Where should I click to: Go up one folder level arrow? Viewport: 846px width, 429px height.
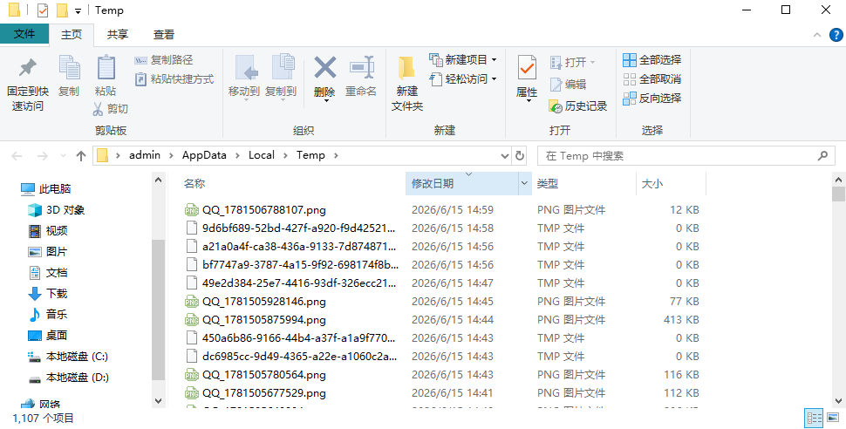coord(81,156)
